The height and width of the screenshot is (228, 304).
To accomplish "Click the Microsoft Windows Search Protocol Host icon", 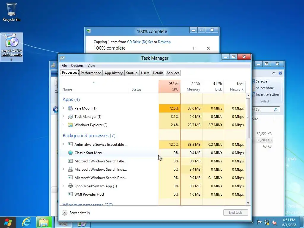I will 70,178.
